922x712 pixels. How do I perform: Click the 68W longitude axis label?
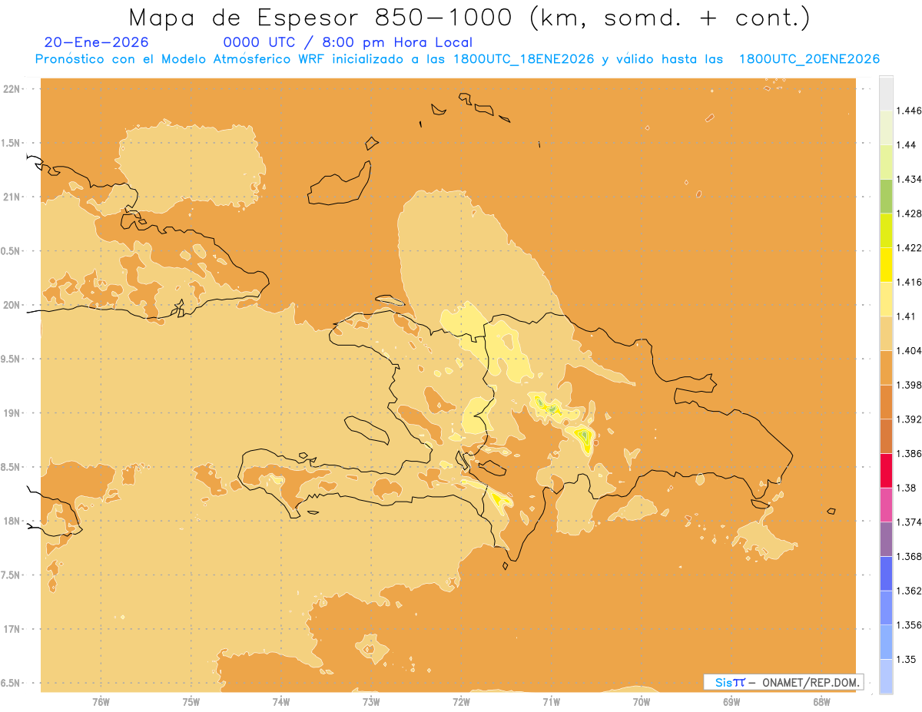pyautogui.click(x=821, y=701)
